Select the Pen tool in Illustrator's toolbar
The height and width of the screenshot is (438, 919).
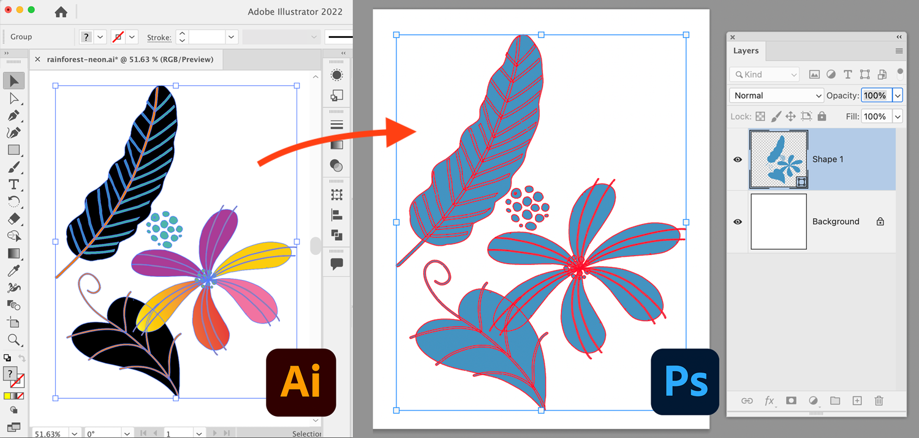13,115
